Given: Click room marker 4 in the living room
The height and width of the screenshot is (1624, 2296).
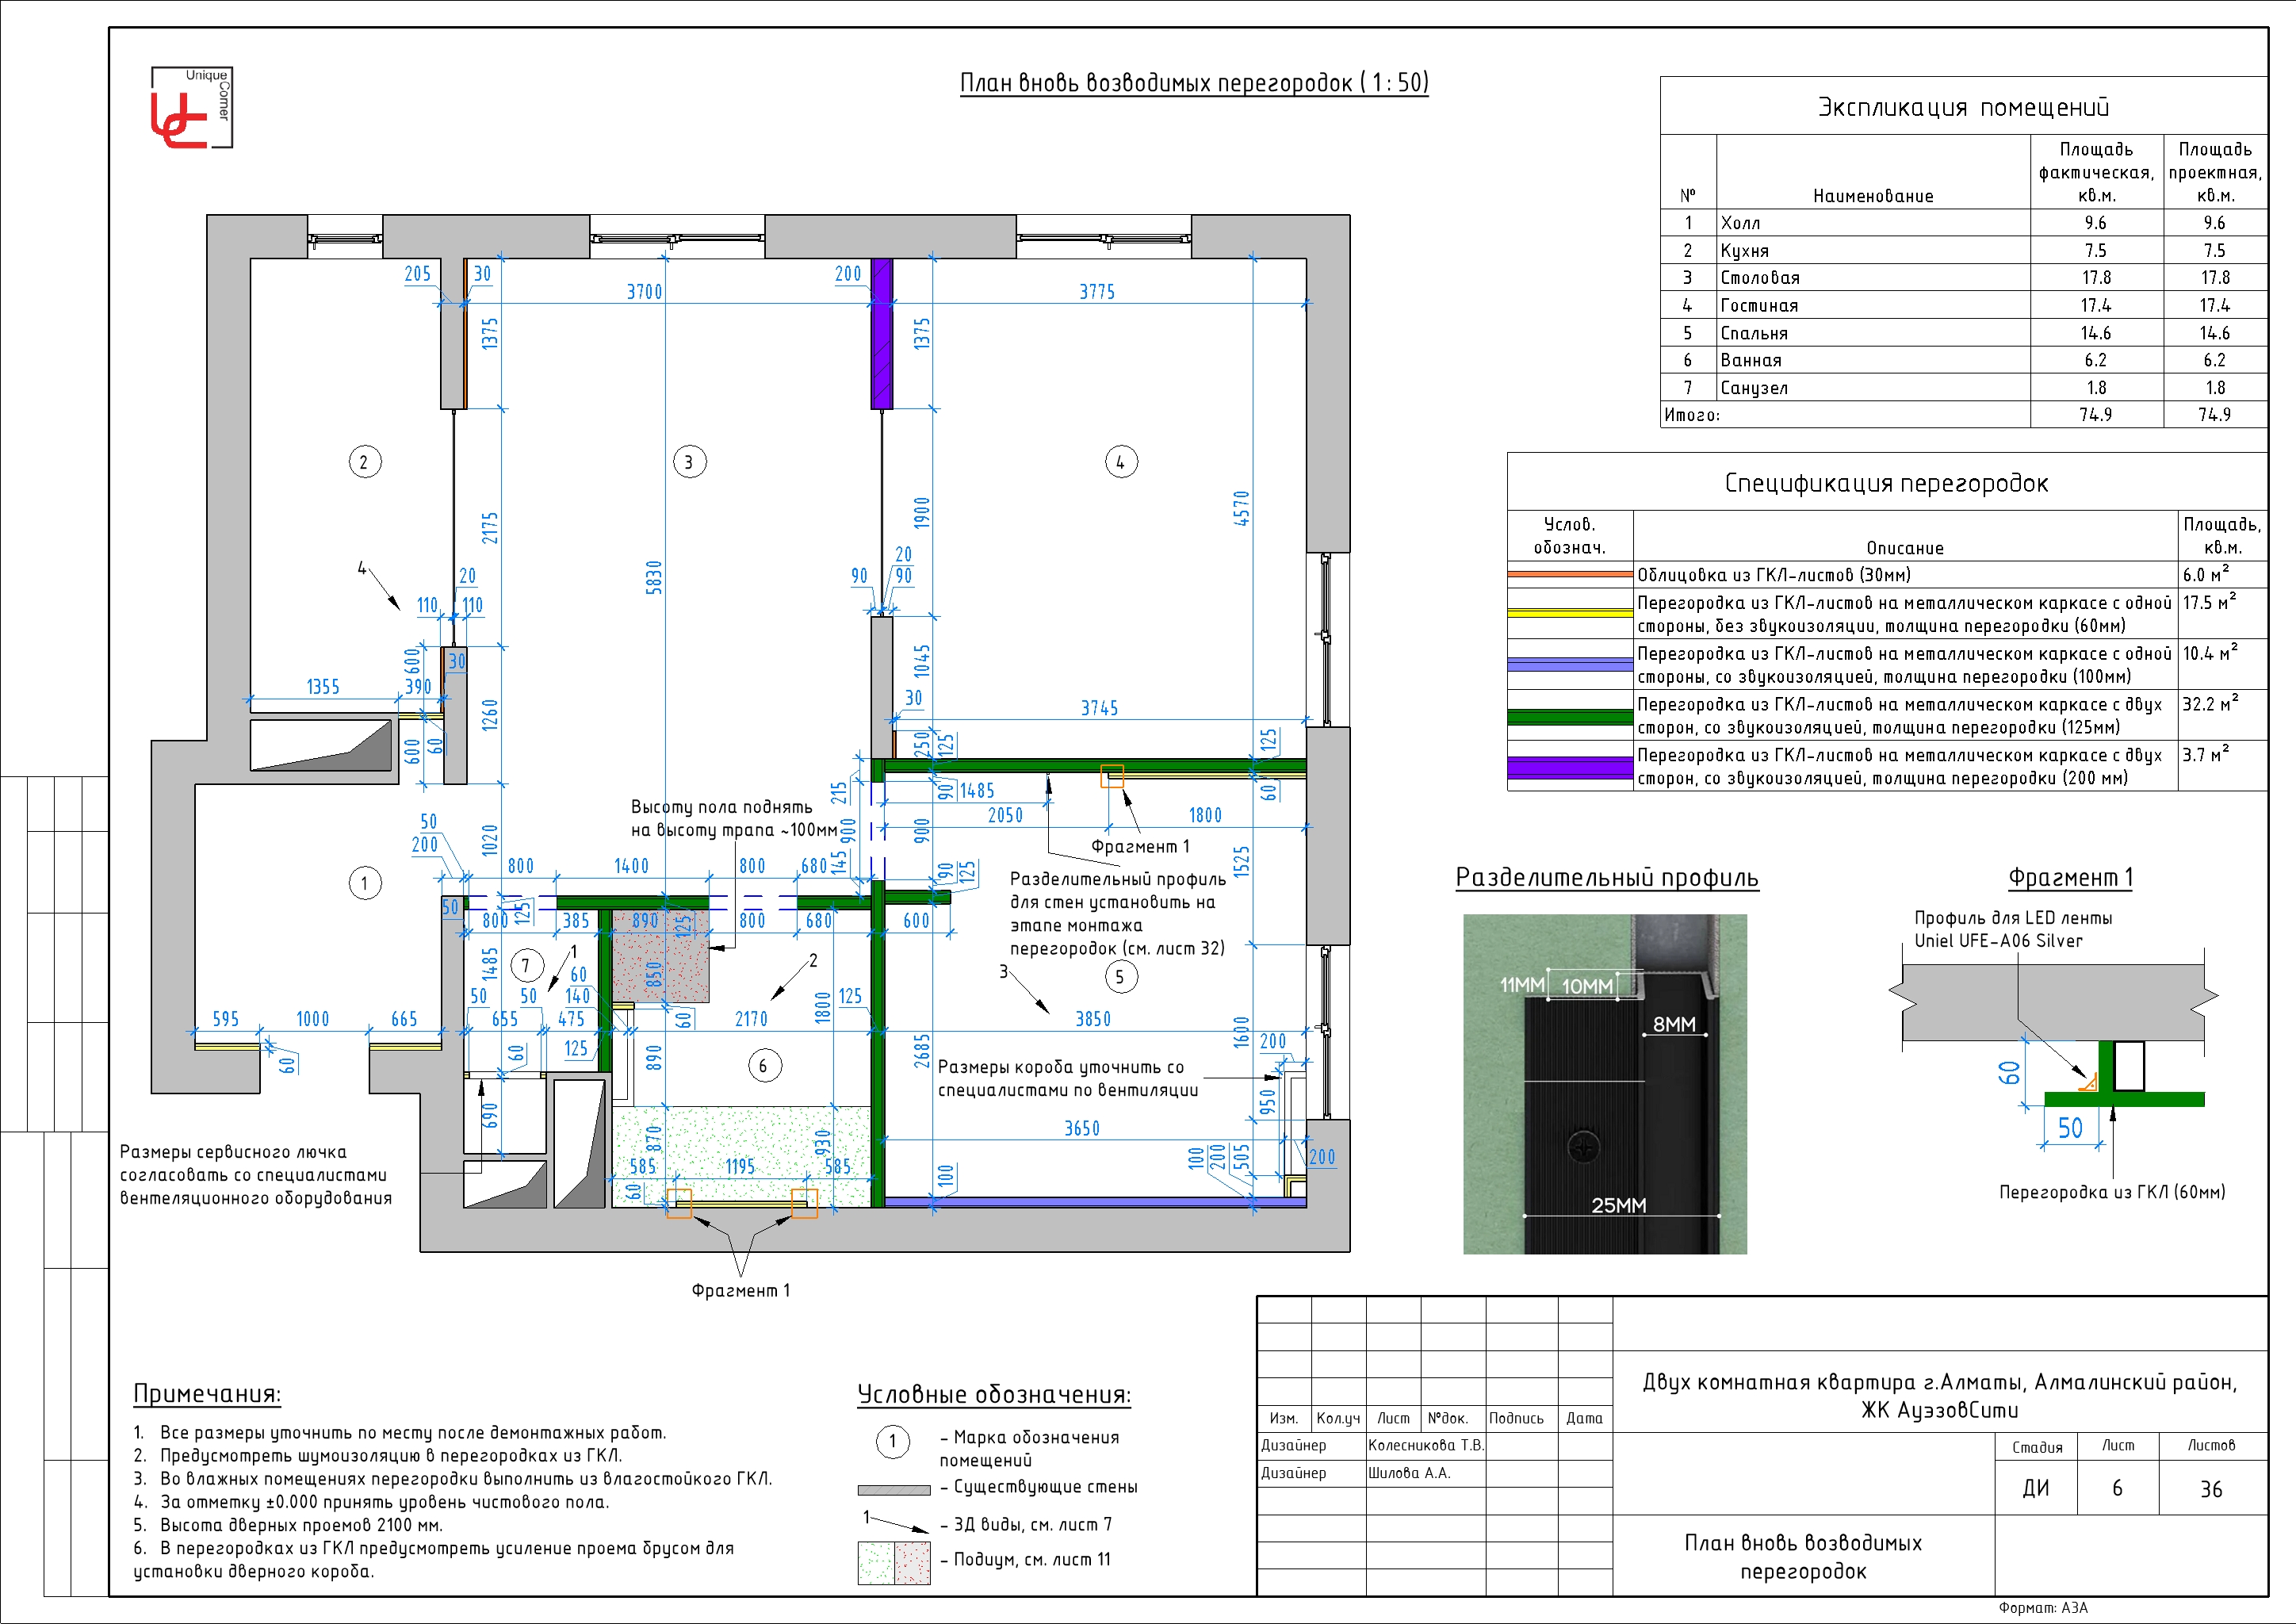Looking at the screenshot, I should pos(1121,462).
